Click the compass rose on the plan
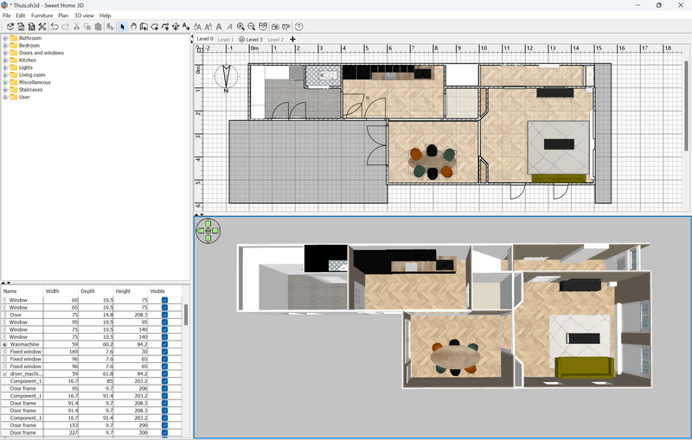The image size is (692, 440). coord(226,78)
